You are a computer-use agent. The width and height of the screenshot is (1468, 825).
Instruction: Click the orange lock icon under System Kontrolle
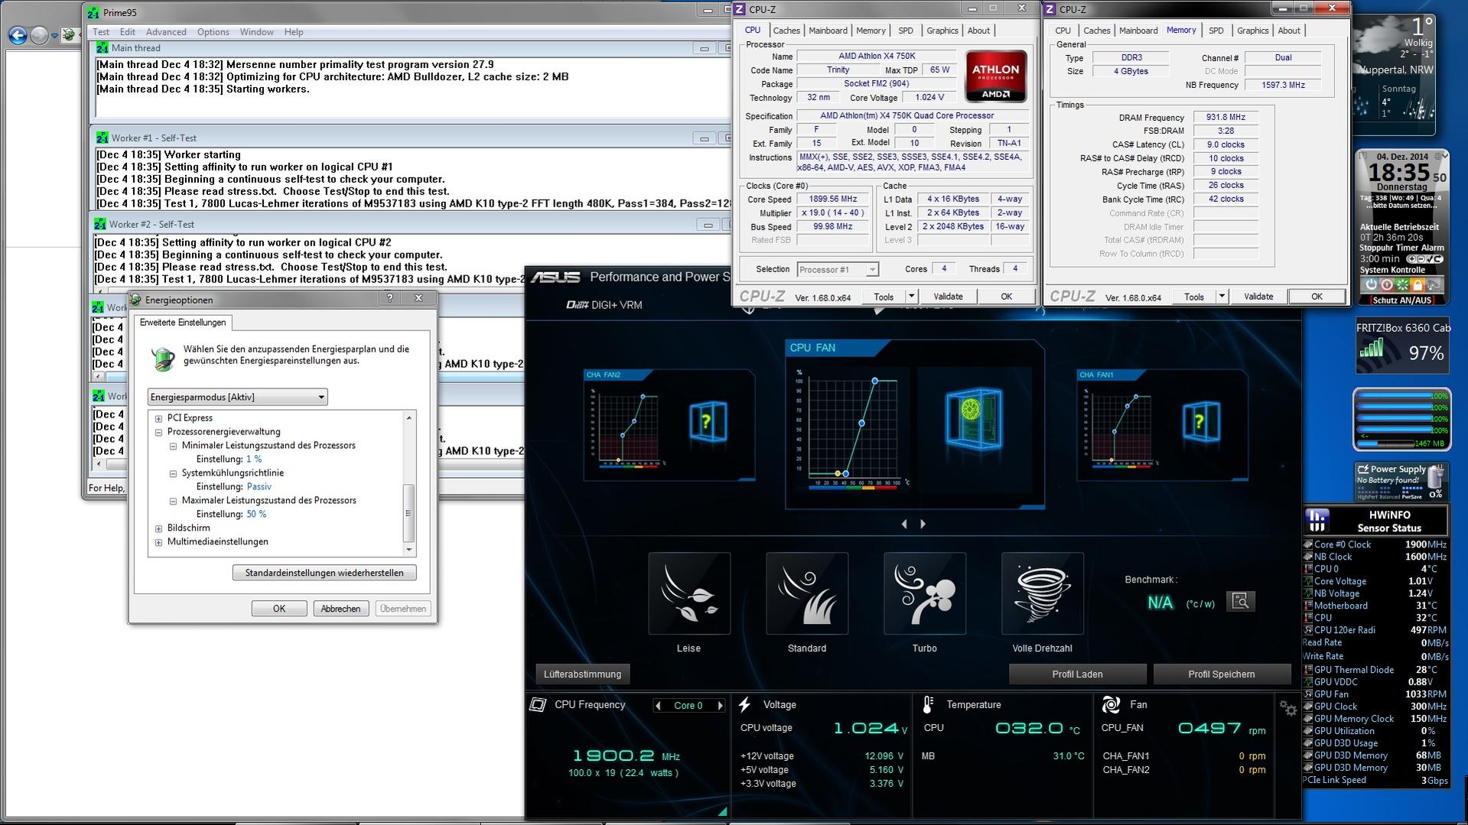[1418, 284]
